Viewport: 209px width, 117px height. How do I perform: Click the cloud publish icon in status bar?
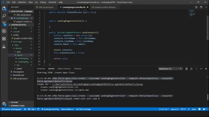[x=25, y=109]
